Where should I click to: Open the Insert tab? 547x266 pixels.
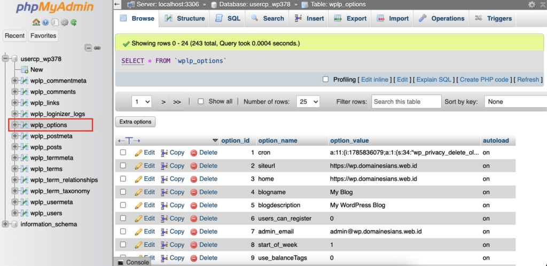click(309, 19)
